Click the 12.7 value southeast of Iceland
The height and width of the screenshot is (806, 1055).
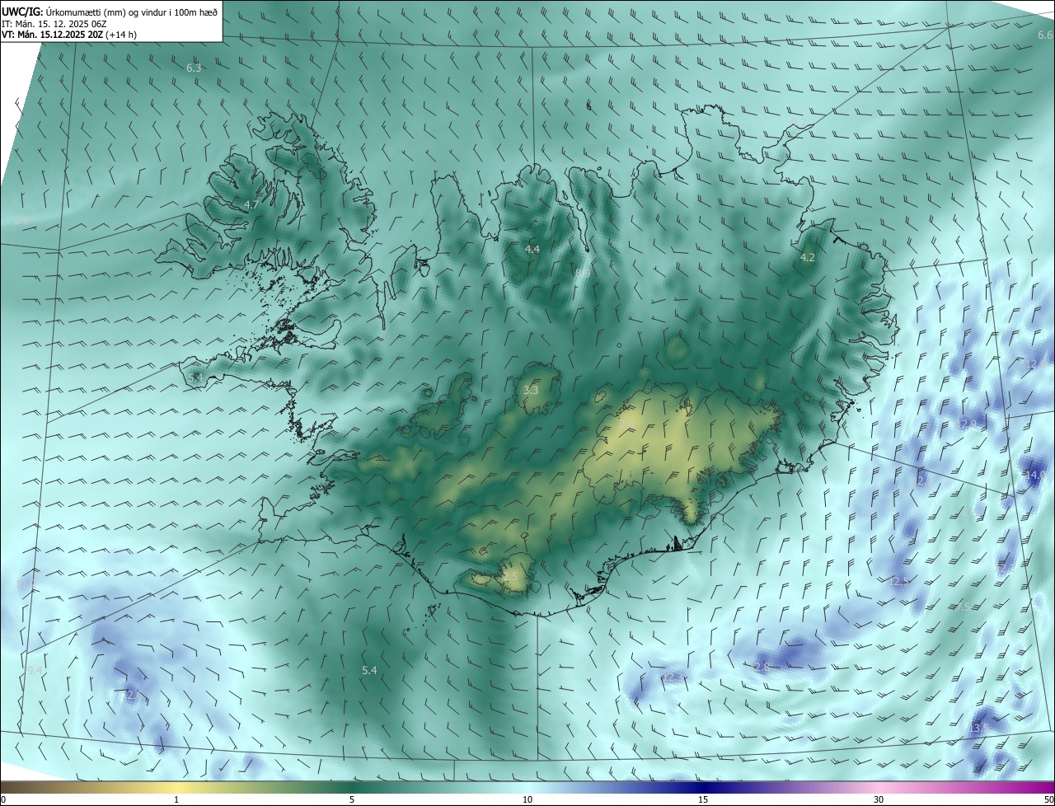(x=921, y=480)
